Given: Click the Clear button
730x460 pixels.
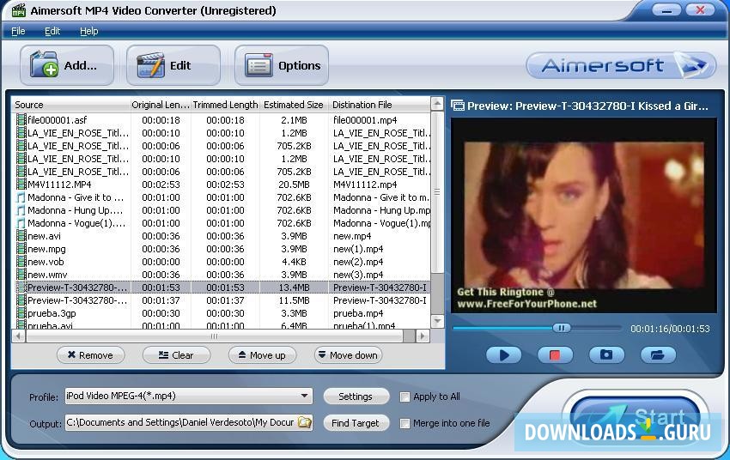Looking at the screenshot, I should pos(176,355).
